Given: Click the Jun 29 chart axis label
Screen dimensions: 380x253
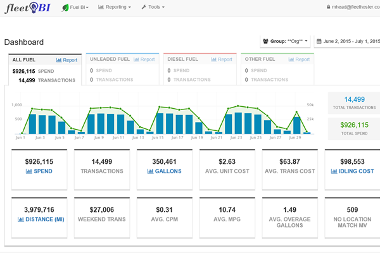Looking at the screenshot, I should point(295,137).
